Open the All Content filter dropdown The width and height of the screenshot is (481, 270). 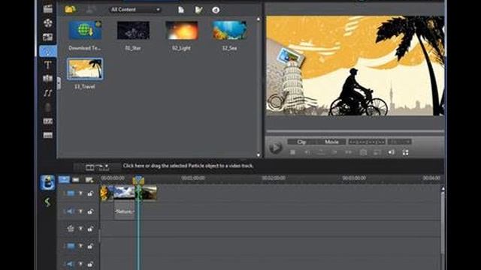click(x=135, y=10)
